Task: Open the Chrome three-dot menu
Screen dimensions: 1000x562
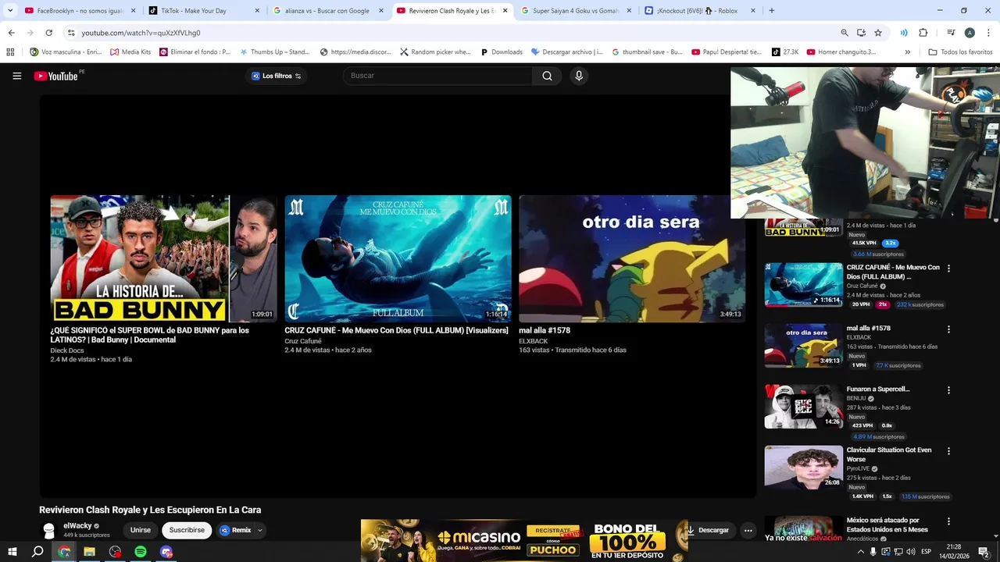Action: click(x=987, y=33)
